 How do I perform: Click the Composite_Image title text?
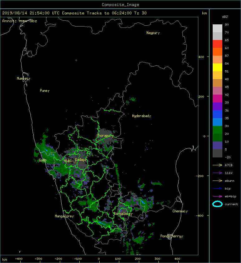120,5
